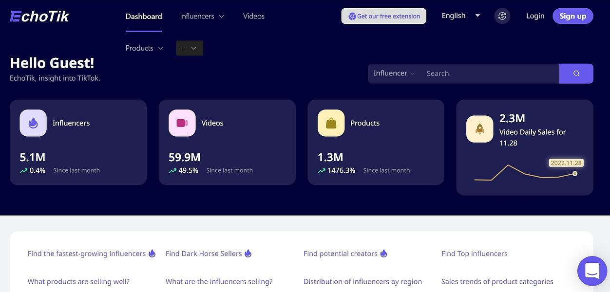
Task: Open the currency switch icon
Action: coord(502,16)
